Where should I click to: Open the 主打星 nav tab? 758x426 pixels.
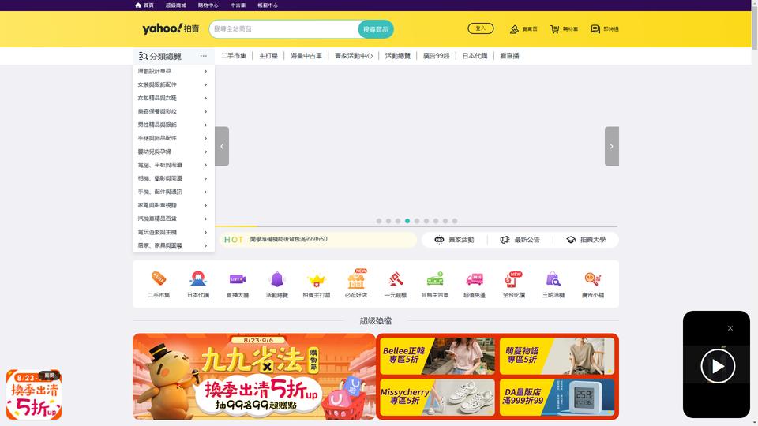tap(268, 56)
